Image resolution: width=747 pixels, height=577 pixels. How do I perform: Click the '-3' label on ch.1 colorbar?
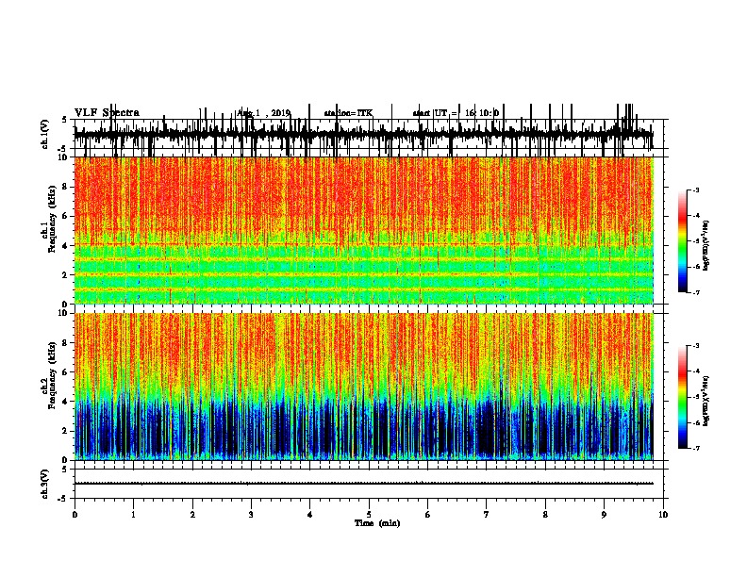point(695,190)
